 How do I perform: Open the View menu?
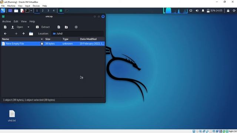coord(24,21)
